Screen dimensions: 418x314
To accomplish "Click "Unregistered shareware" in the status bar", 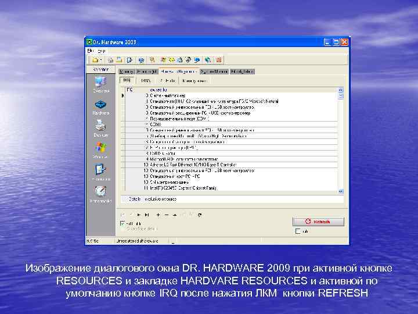I will [x=137, y=241].
